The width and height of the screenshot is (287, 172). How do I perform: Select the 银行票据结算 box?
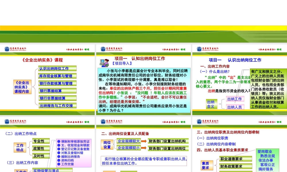coord(57,91)
